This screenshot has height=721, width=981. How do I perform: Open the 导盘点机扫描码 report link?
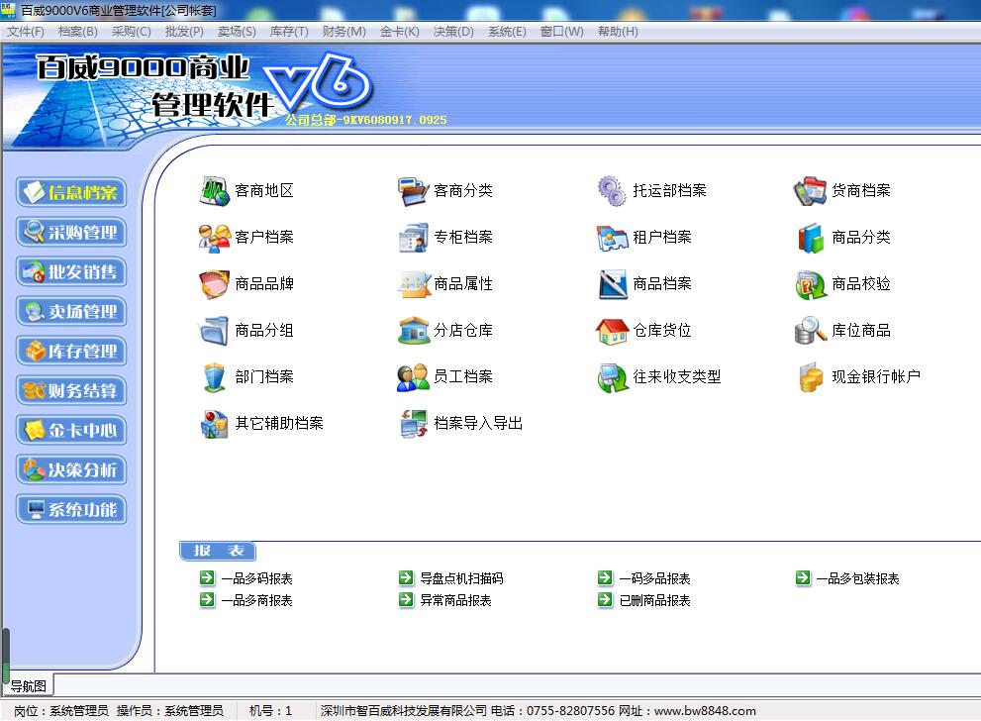pos(461,578)
